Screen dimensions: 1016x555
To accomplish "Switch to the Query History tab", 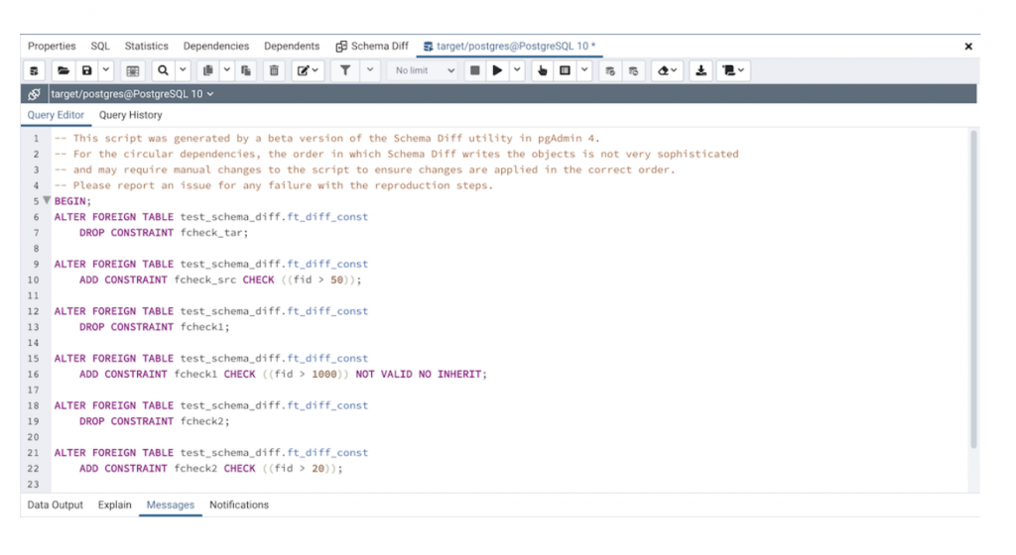I will point(130,115).
